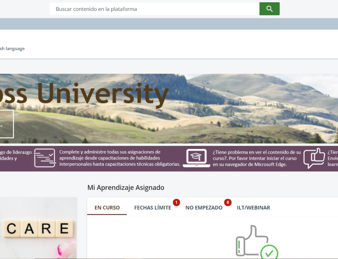The width and height of the screenshot is (338, 259).
Task: Open the EN CURSO tab
Action: pos(107,208)
